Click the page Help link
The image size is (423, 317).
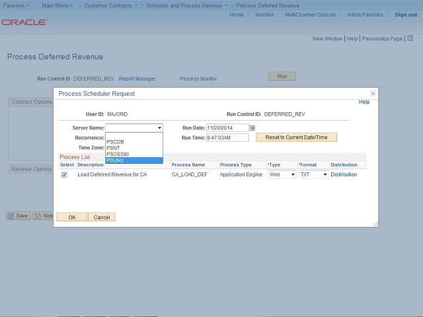[352, 38]
